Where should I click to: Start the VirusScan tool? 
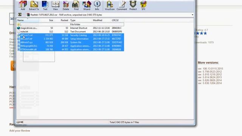(110, 5)
